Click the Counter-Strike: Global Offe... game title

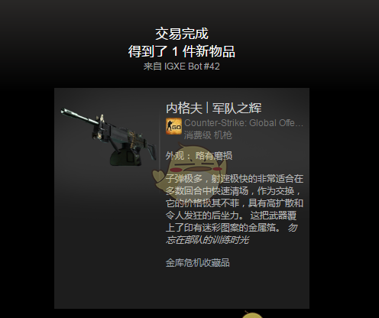pyautogui.click(x=244, y=123)
